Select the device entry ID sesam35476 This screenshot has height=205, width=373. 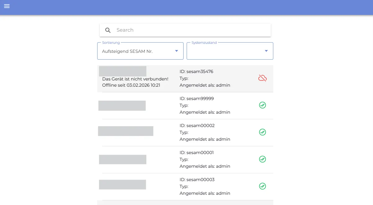pos(196,71)
